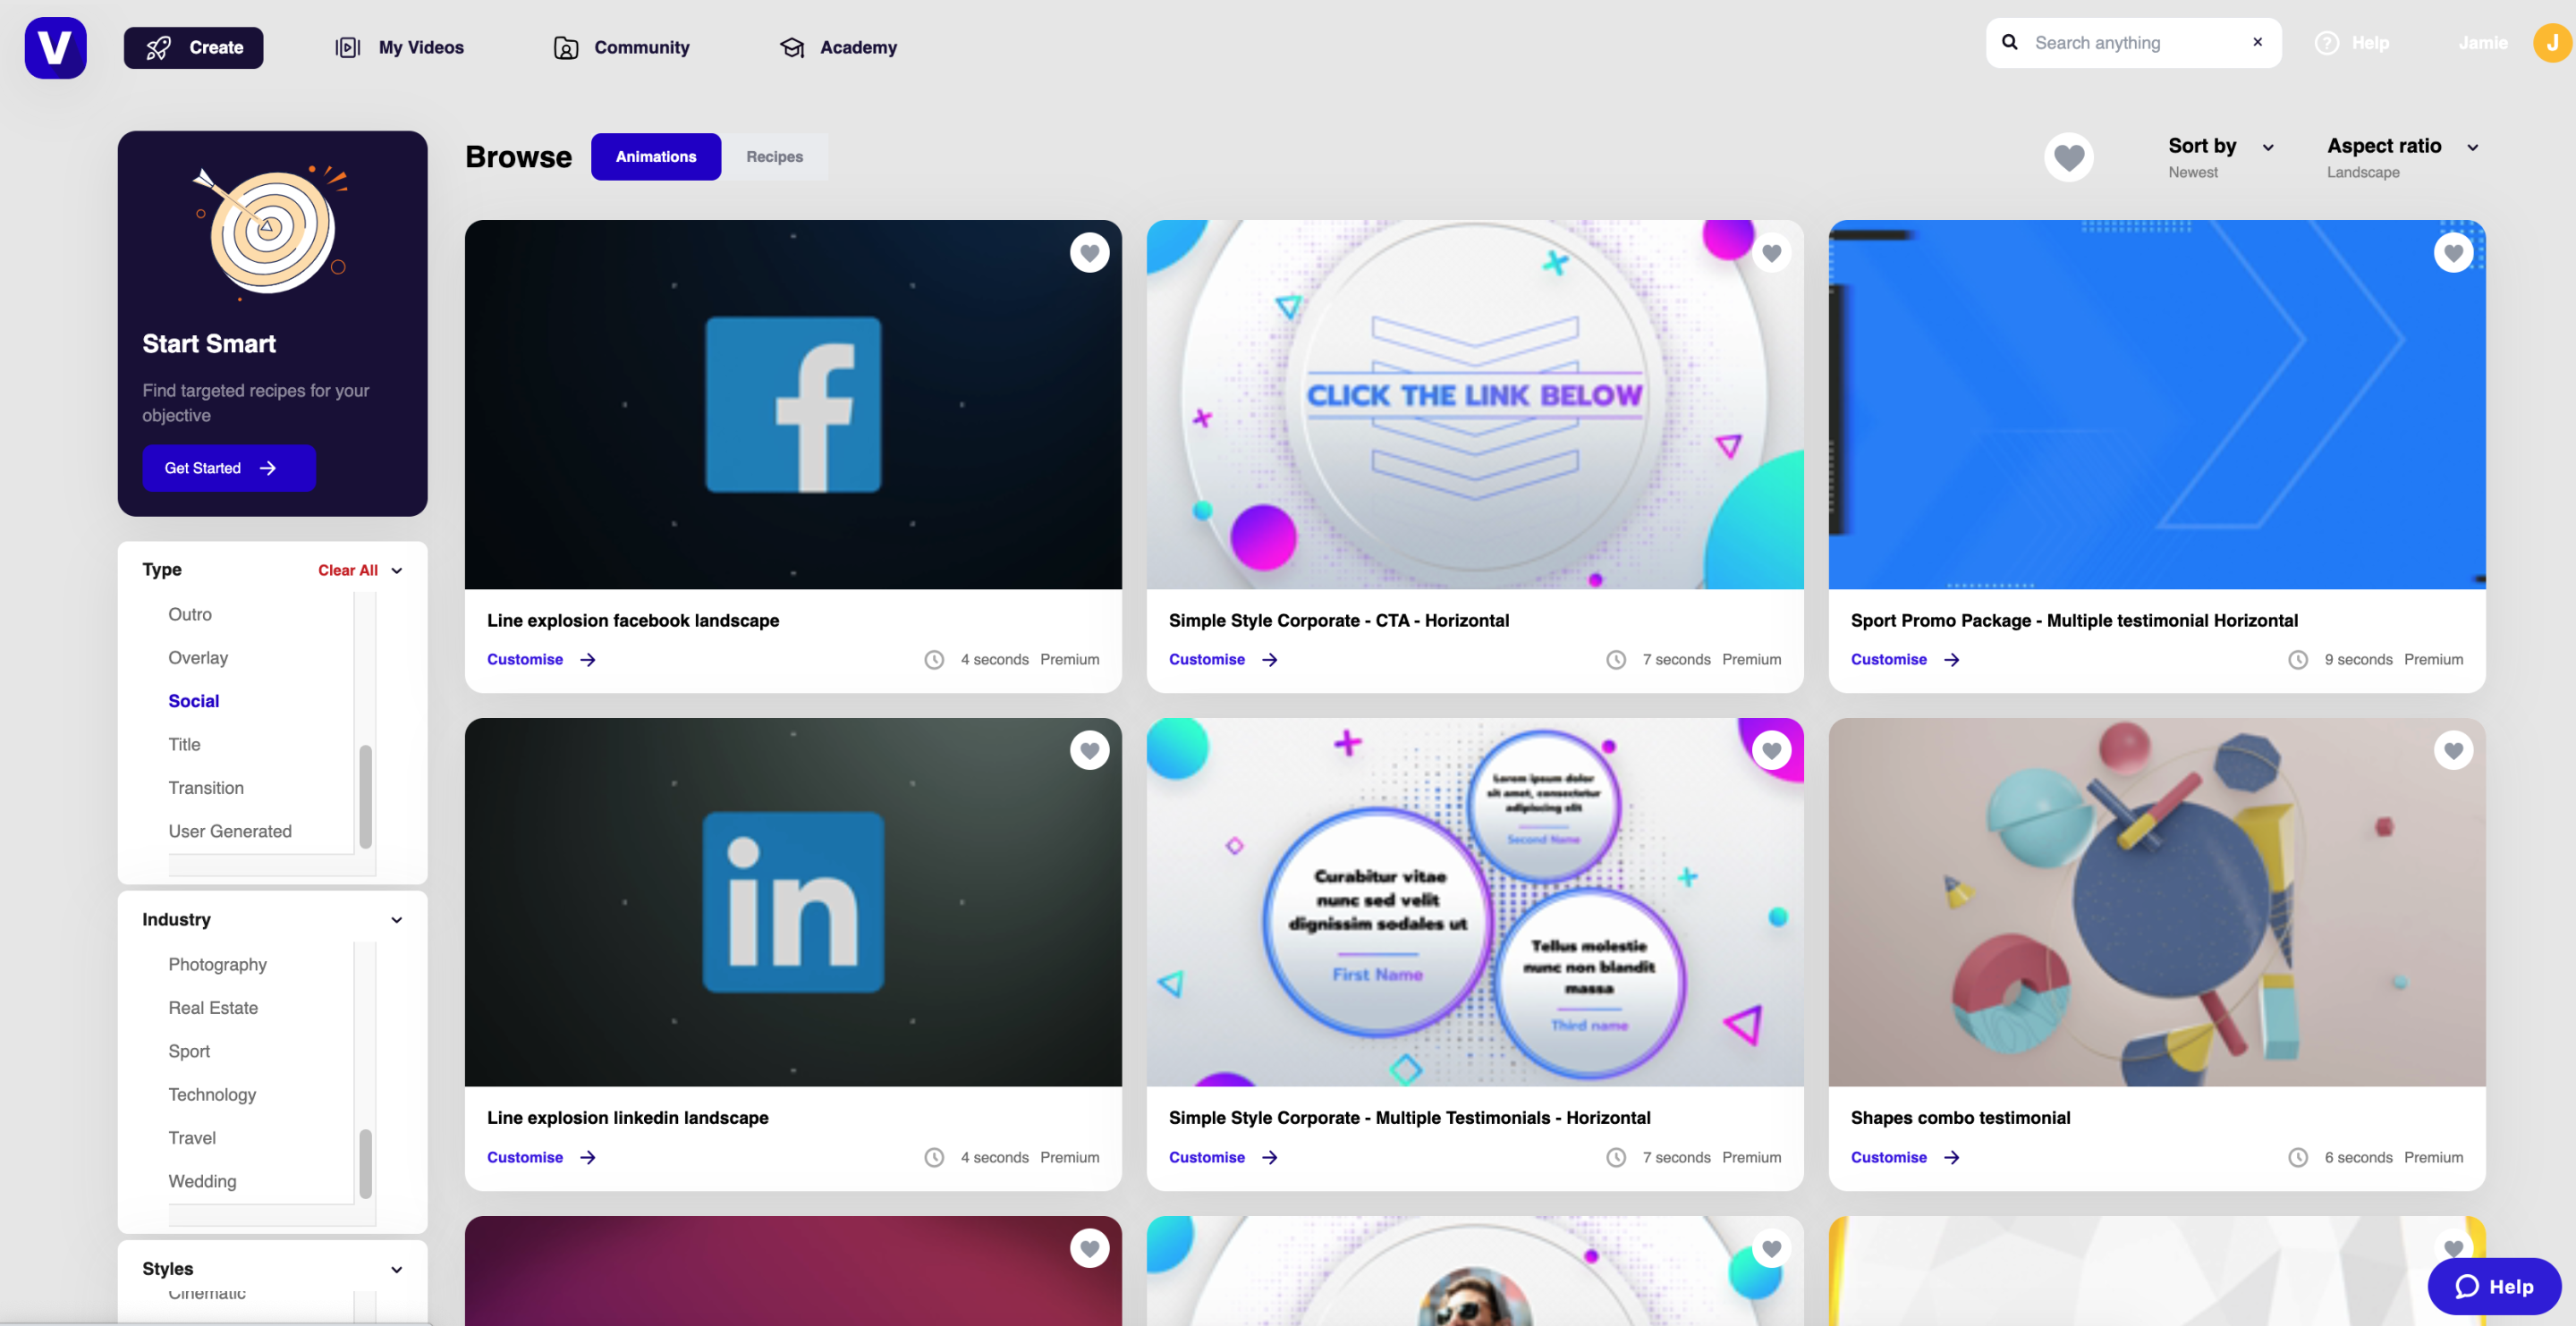The width and height of the screenshot is (2576, 1326).
Task: Switch to the Recipes tab
Action: [774, 157]
